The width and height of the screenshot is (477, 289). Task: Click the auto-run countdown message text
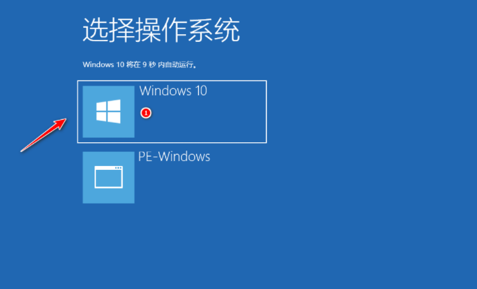(x=140, y=64)
